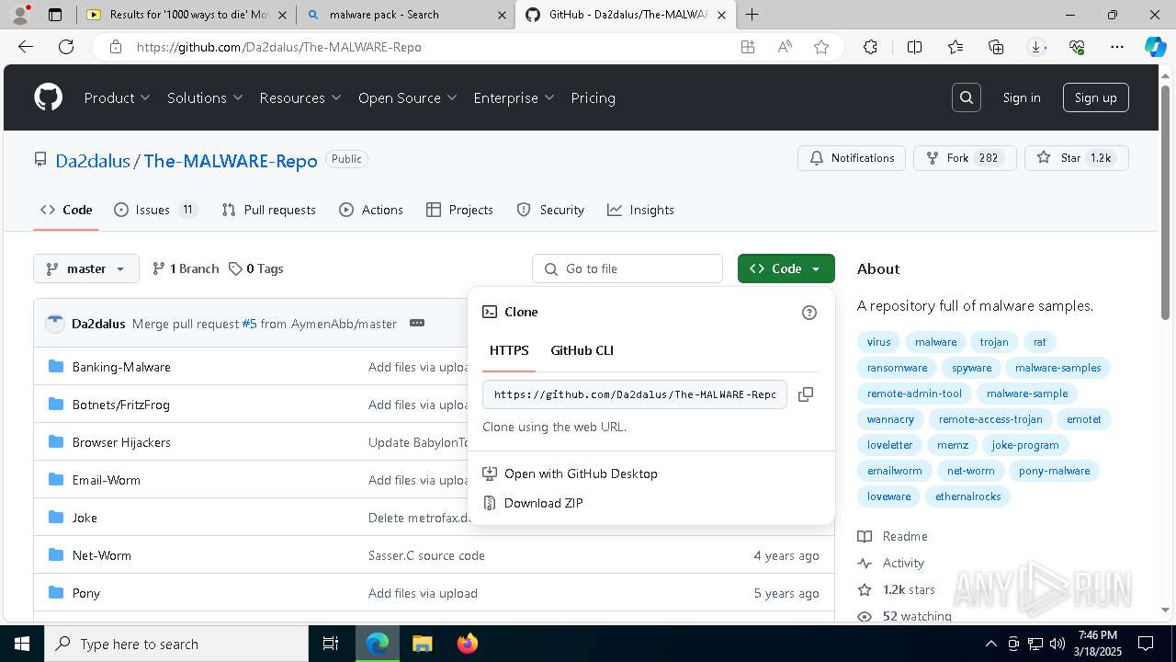Collapse the green Code dropdown
The height and width of the screenshot is (662, 1176).
click(x=786, y=268)
